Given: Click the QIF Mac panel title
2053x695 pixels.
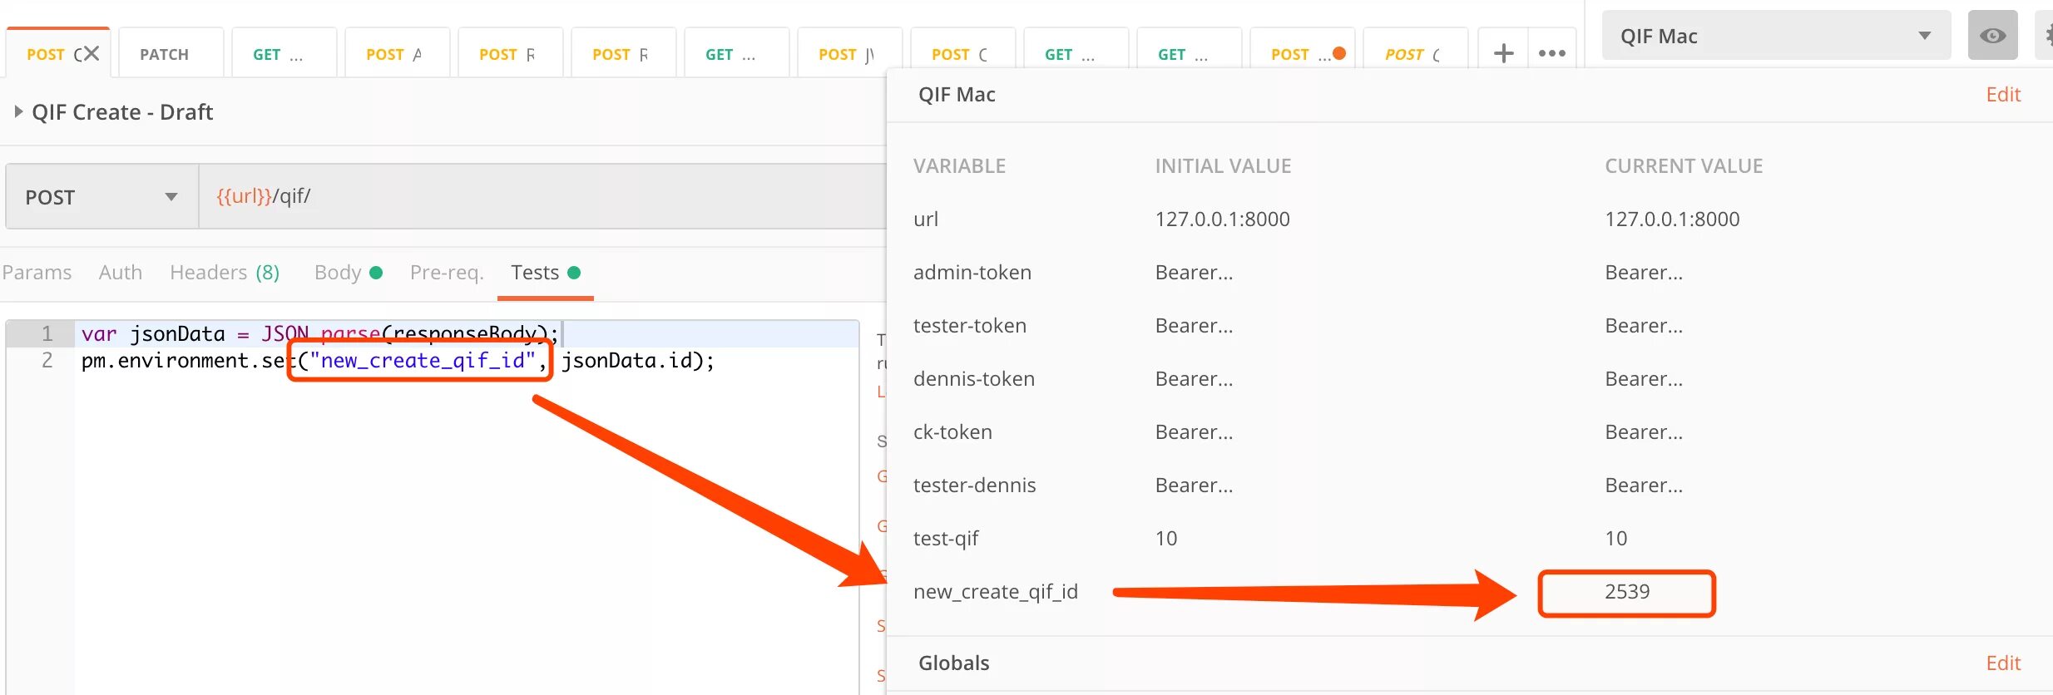Looking at the screenshot, I should (957, 95).
